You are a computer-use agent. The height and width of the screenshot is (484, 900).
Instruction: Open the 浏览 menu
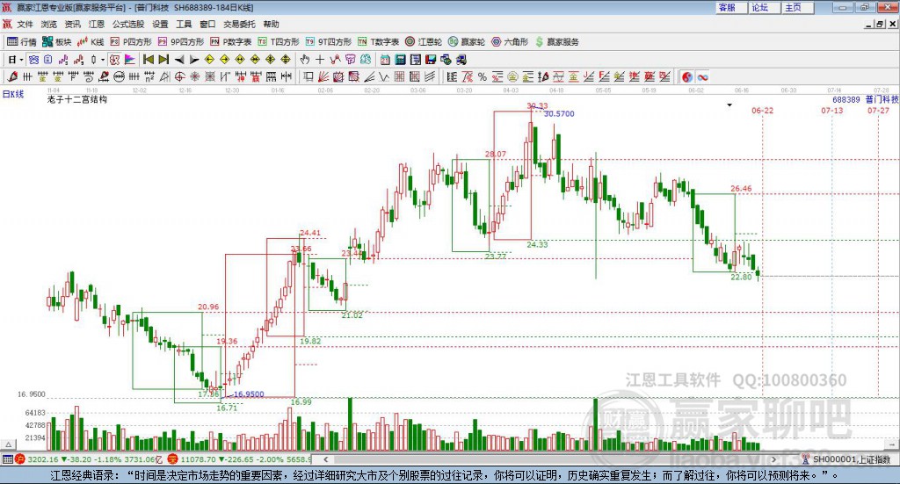[49, 24]
